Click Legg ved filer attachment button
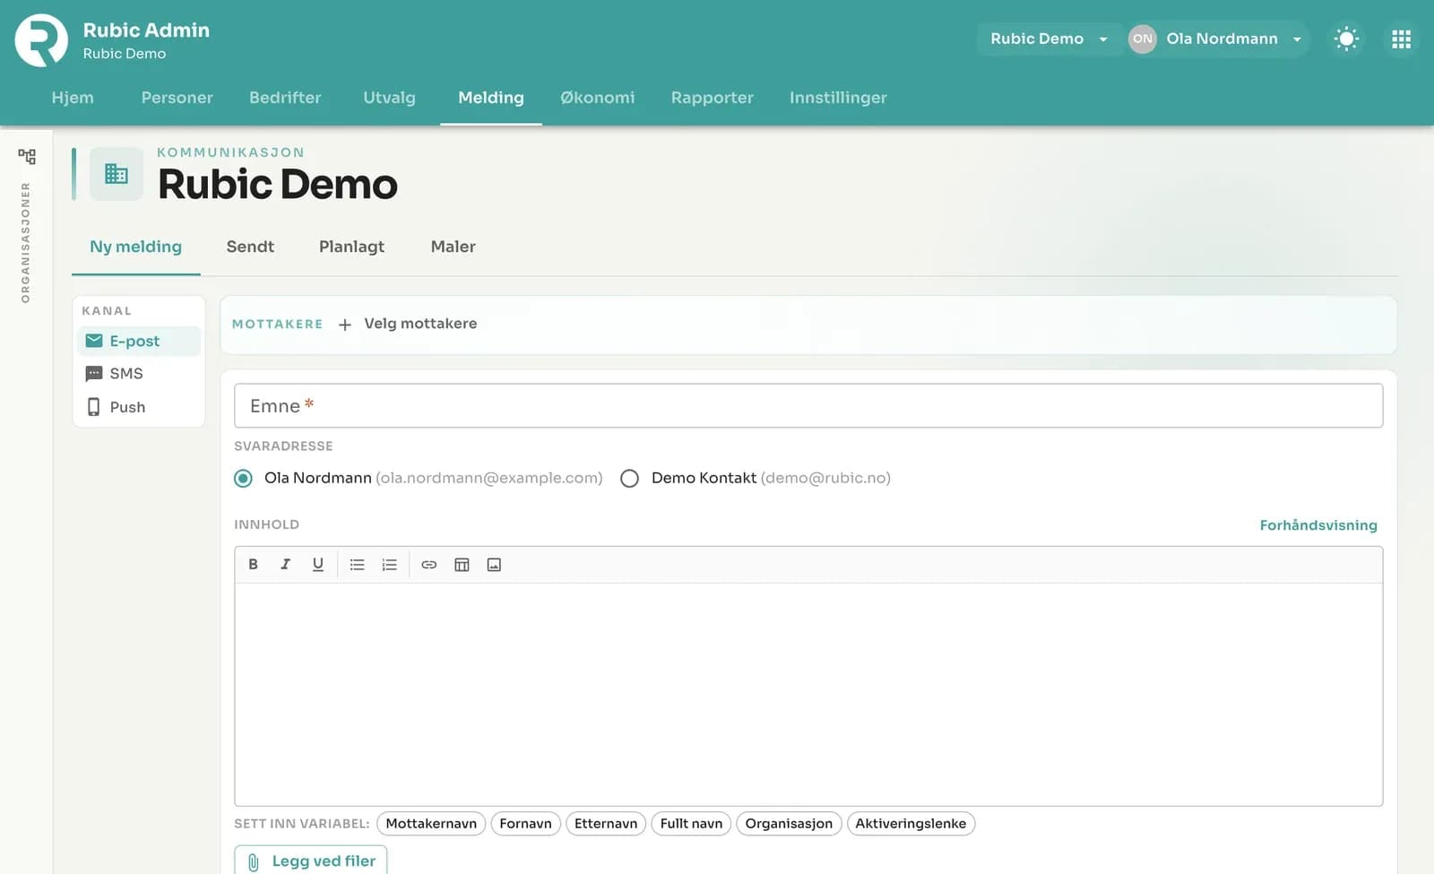 coord(311,860)
